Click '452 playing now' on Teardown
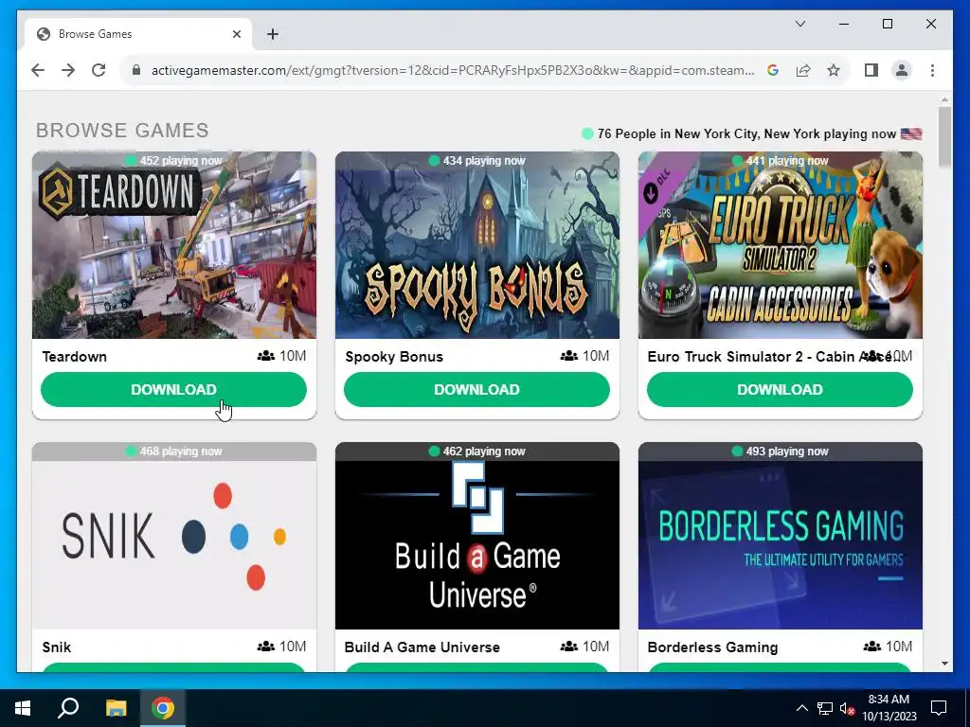 click(181, 161)
